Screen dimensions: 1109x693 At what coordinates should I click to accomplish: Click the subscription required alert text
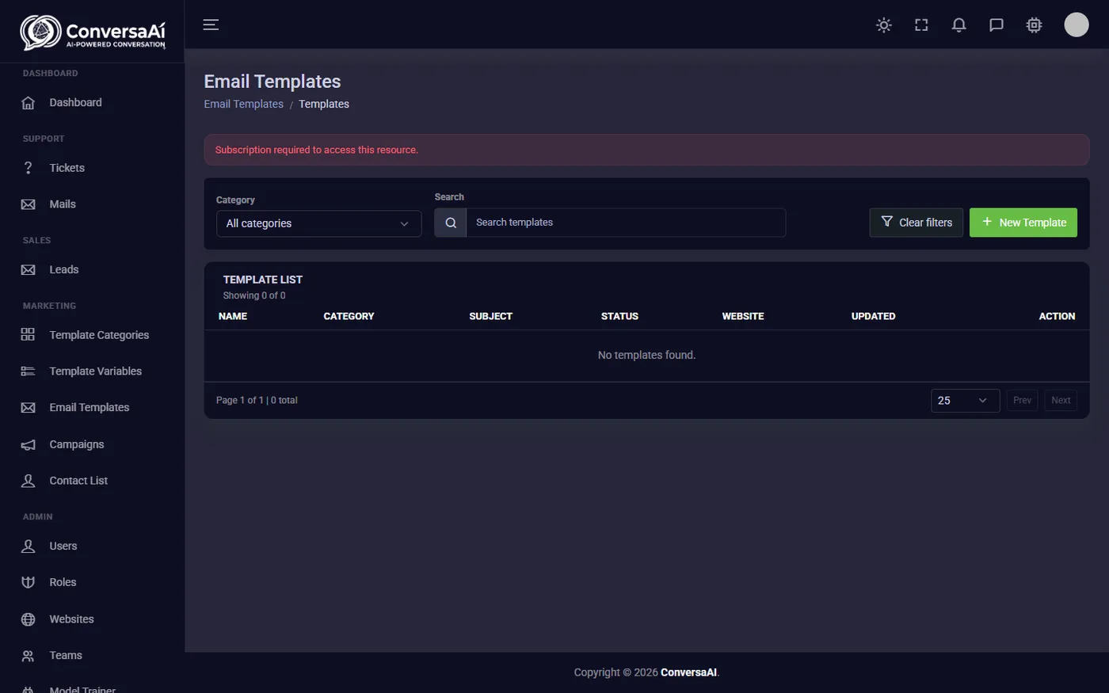pyautogui.click(x=317, y=150)
